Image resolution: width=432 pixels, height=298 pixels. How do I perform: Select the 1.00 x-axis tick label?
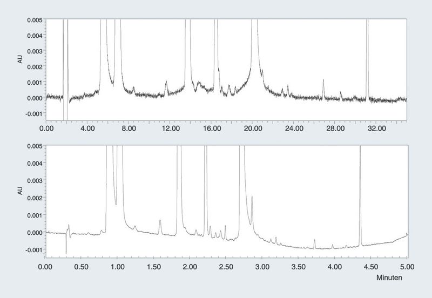pyautogui.click(x=118, y=267)
